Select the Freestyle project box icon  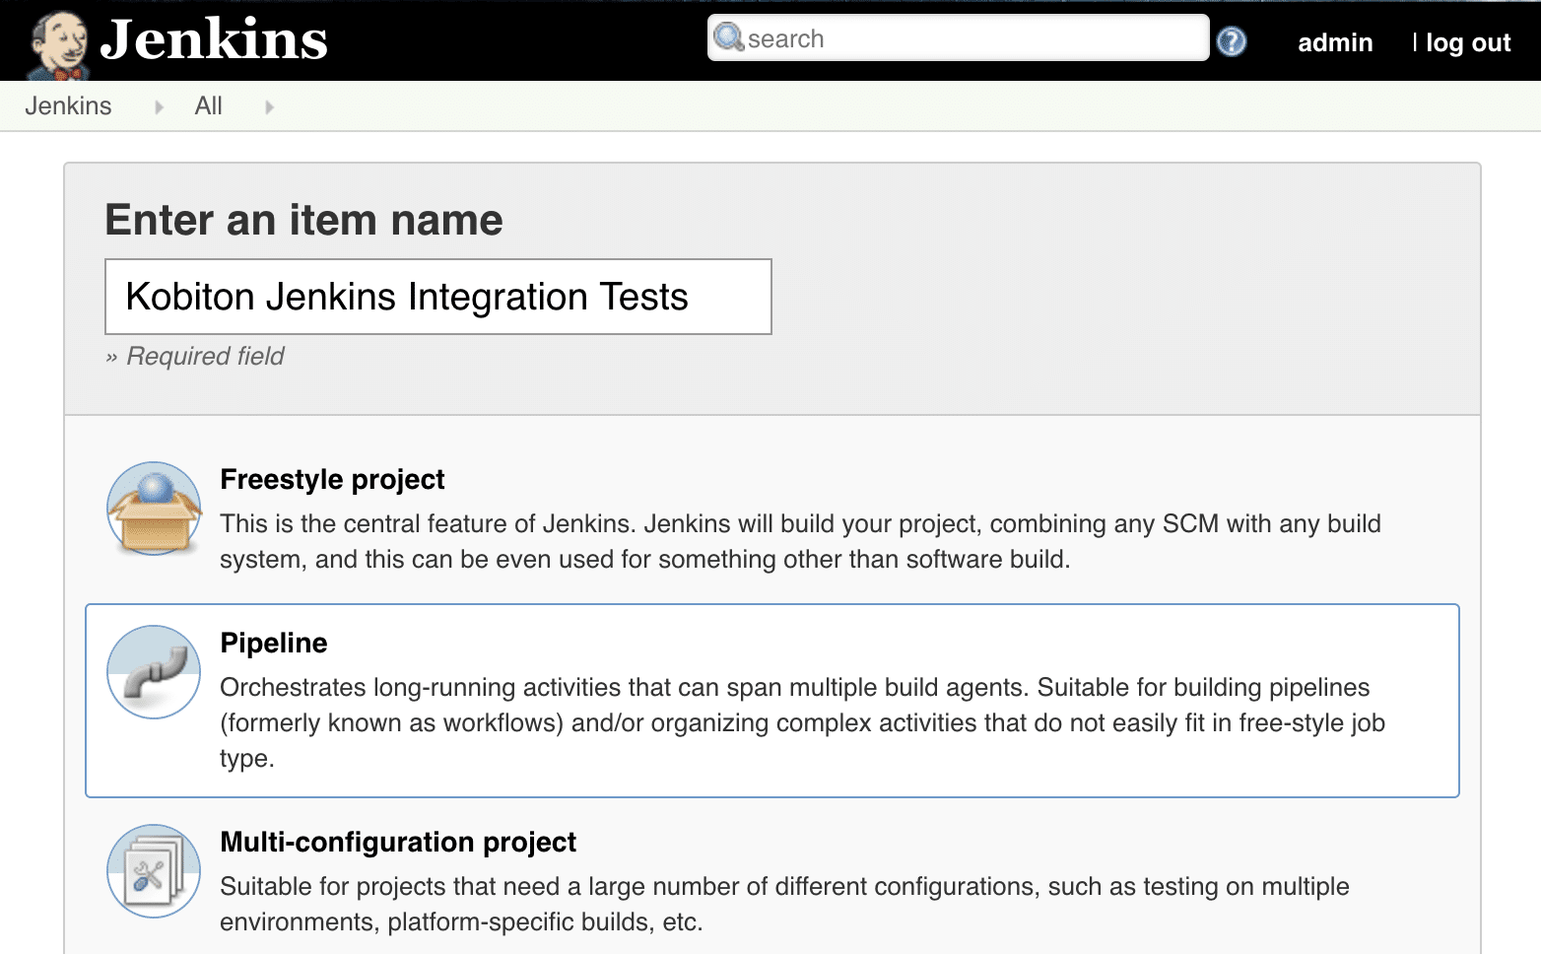pos(154,509)
